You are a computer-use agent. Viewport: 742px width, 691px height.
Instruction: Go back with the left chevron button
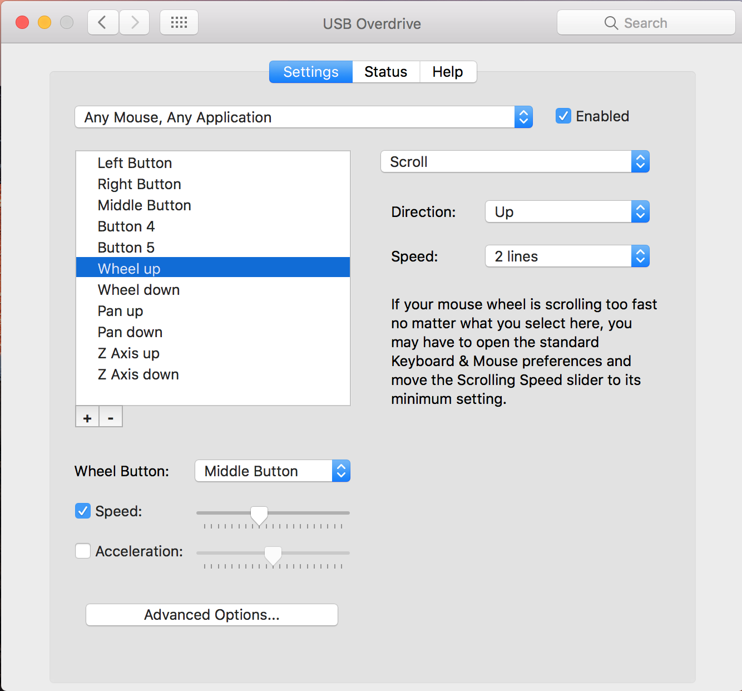coord(103,23)
